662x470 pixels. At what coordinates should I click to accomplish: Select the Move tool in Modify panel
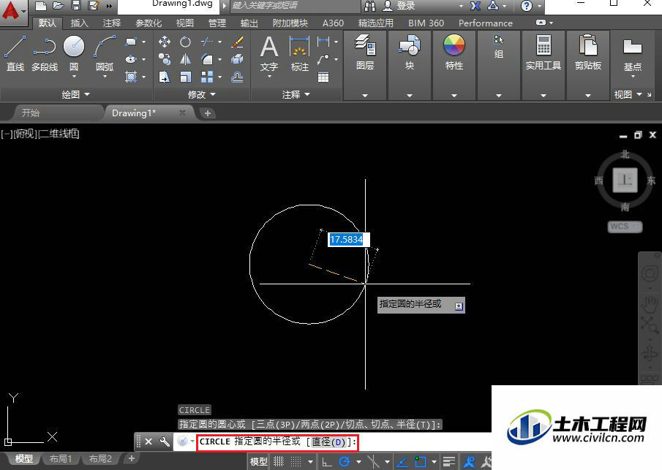[x=165, y=42]
